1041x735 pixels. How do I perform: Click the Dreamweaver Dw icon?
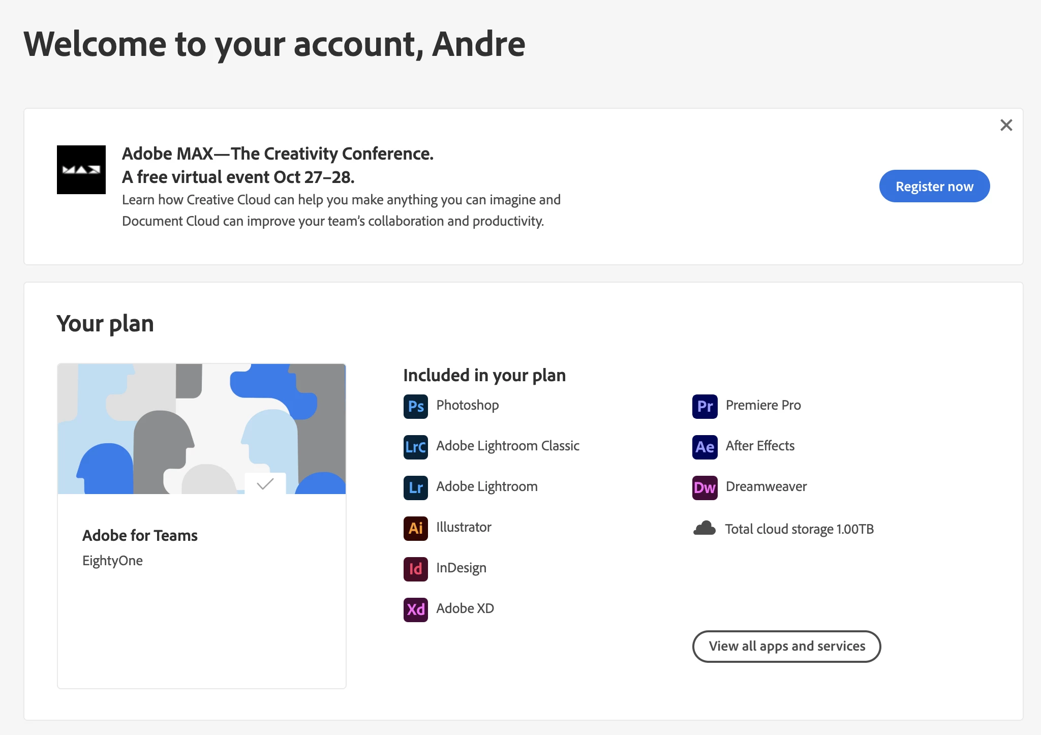tap(705, 487)
